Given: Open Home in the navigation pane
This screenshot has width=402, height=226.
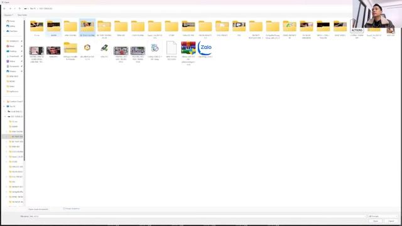Looking at the screenshot, I should (11, 21).
